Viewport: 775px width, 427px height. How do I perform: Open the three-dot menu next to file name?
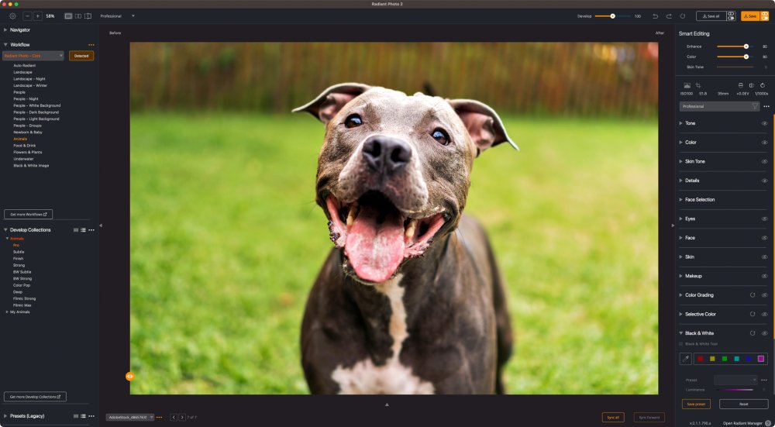pyautogui.click(x=159, y=417)
